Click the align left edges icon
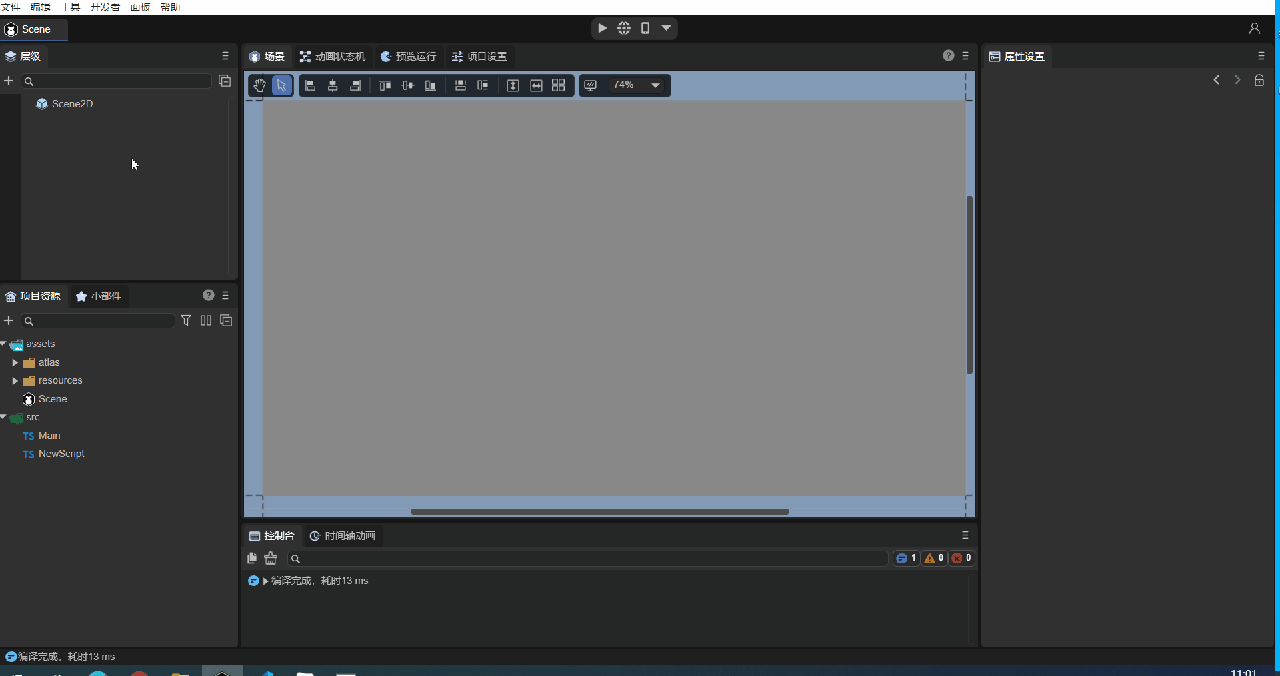Viewport: 1280px width, 676px height. pos(310,85)
